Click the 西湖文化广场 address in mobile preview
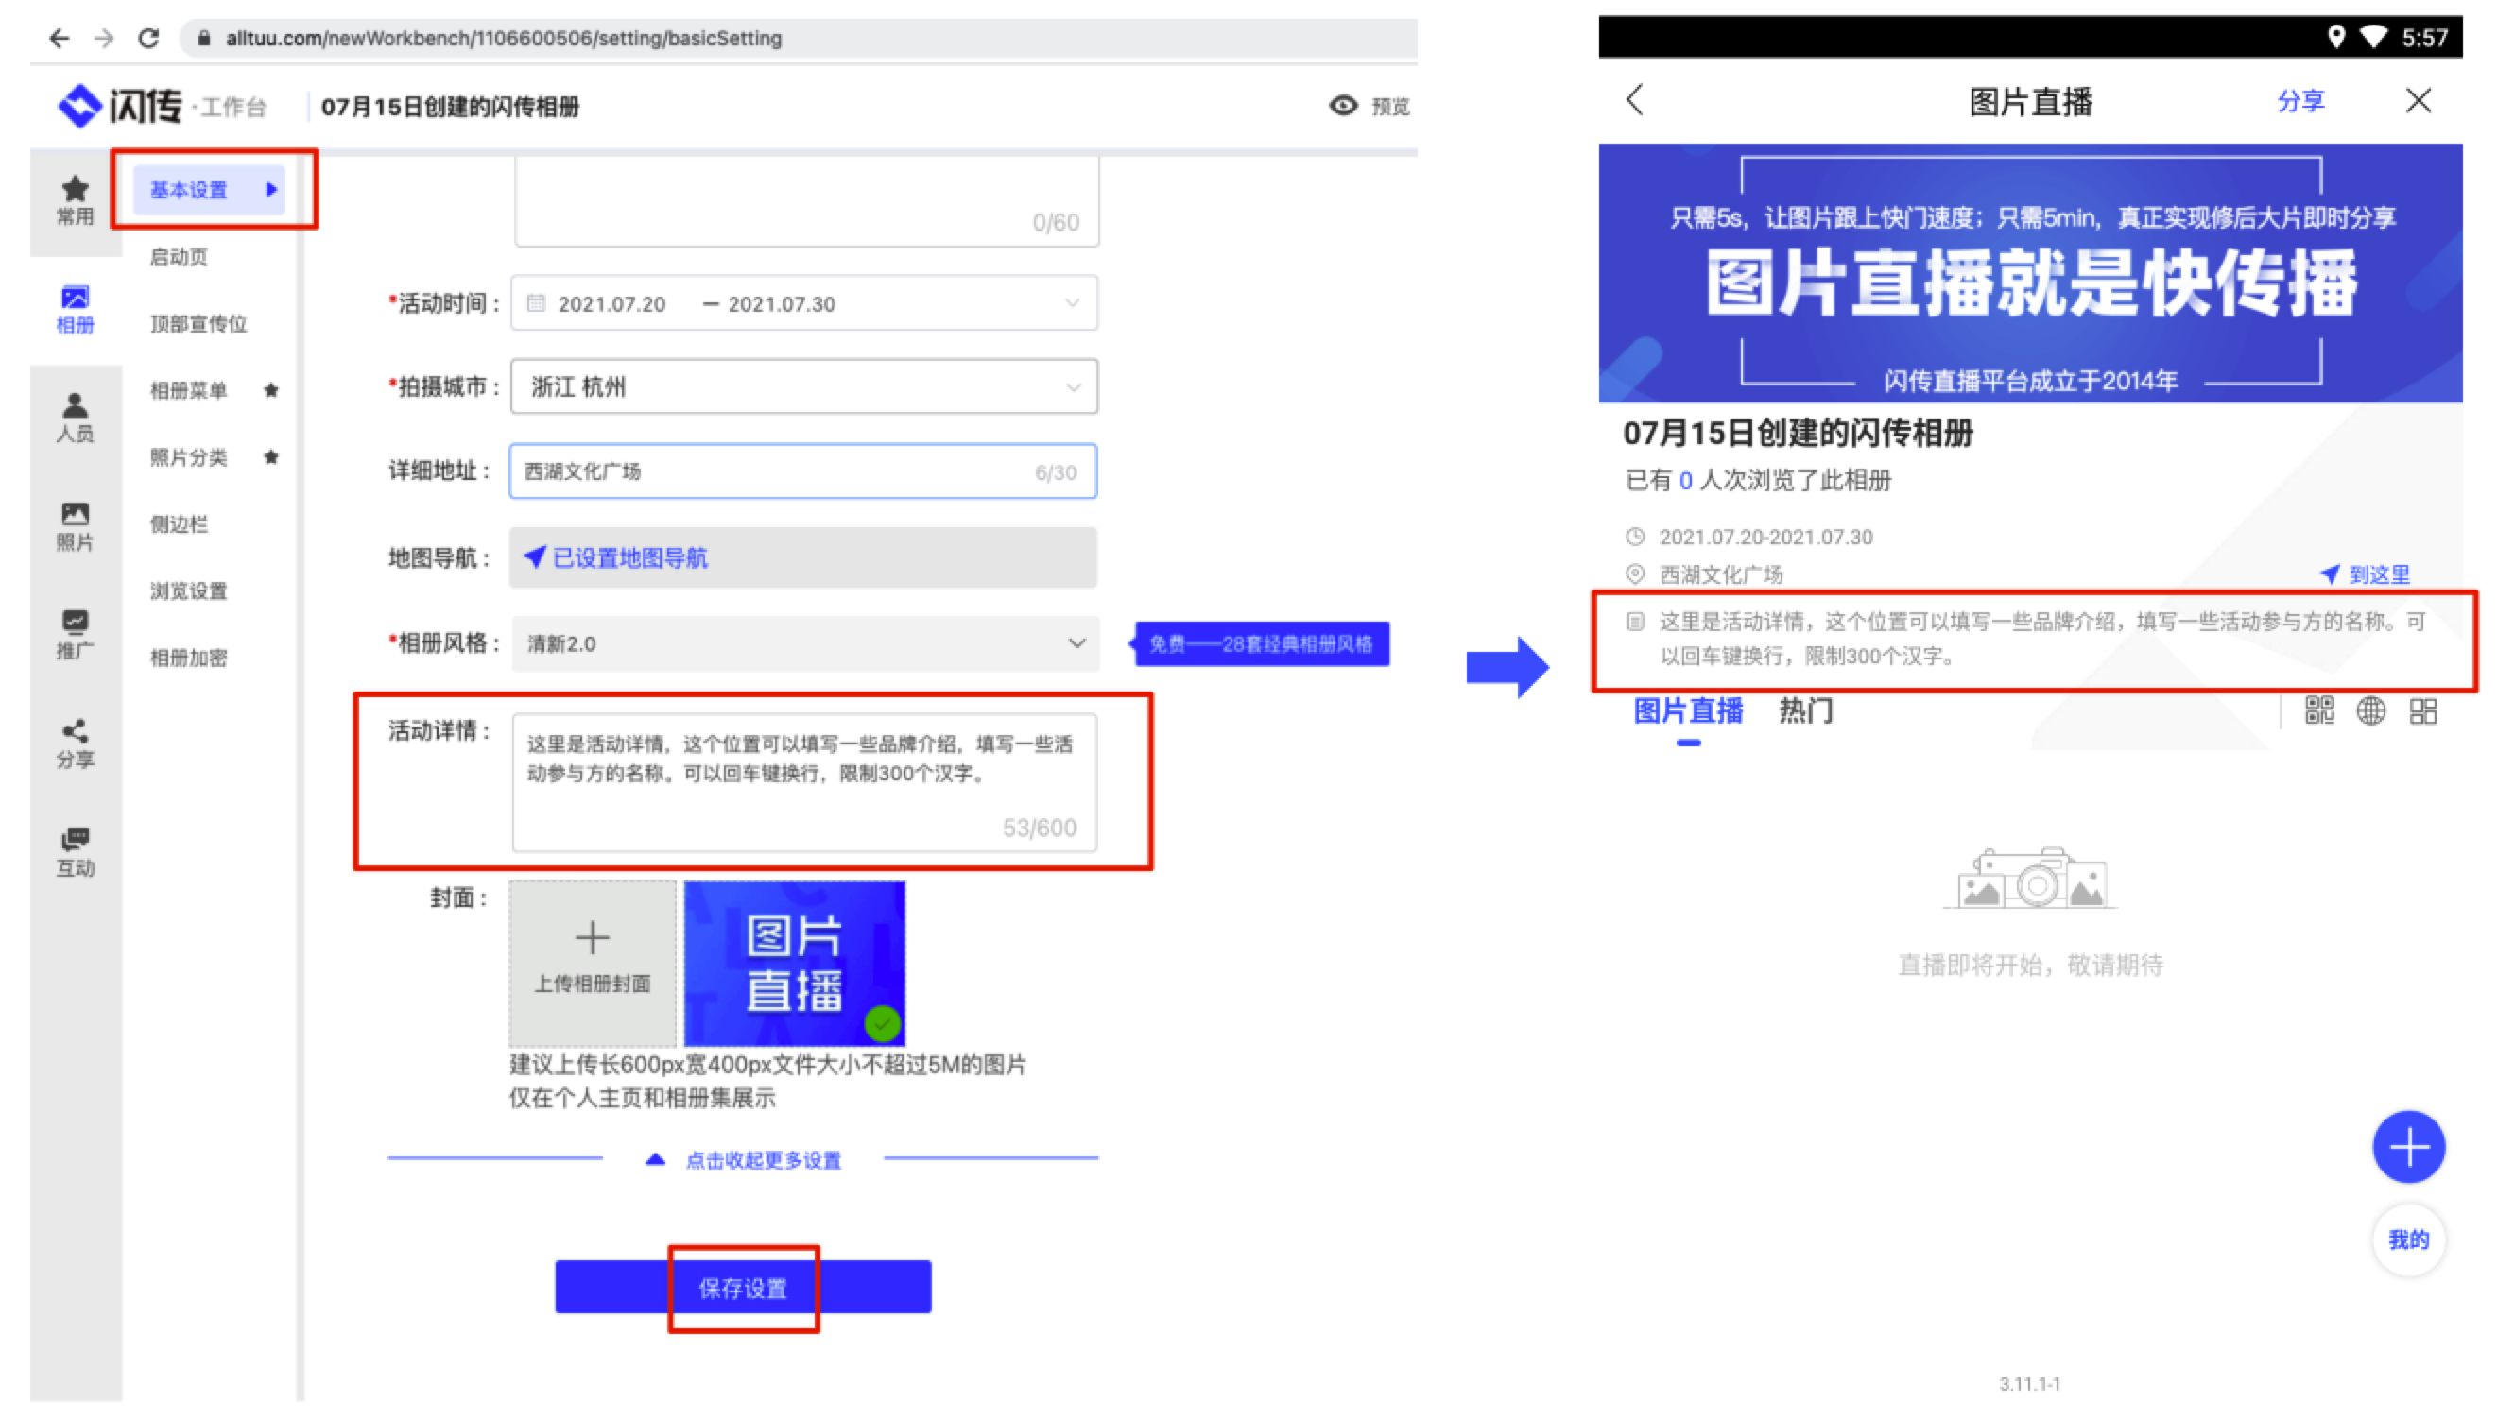 point(1721,574)
